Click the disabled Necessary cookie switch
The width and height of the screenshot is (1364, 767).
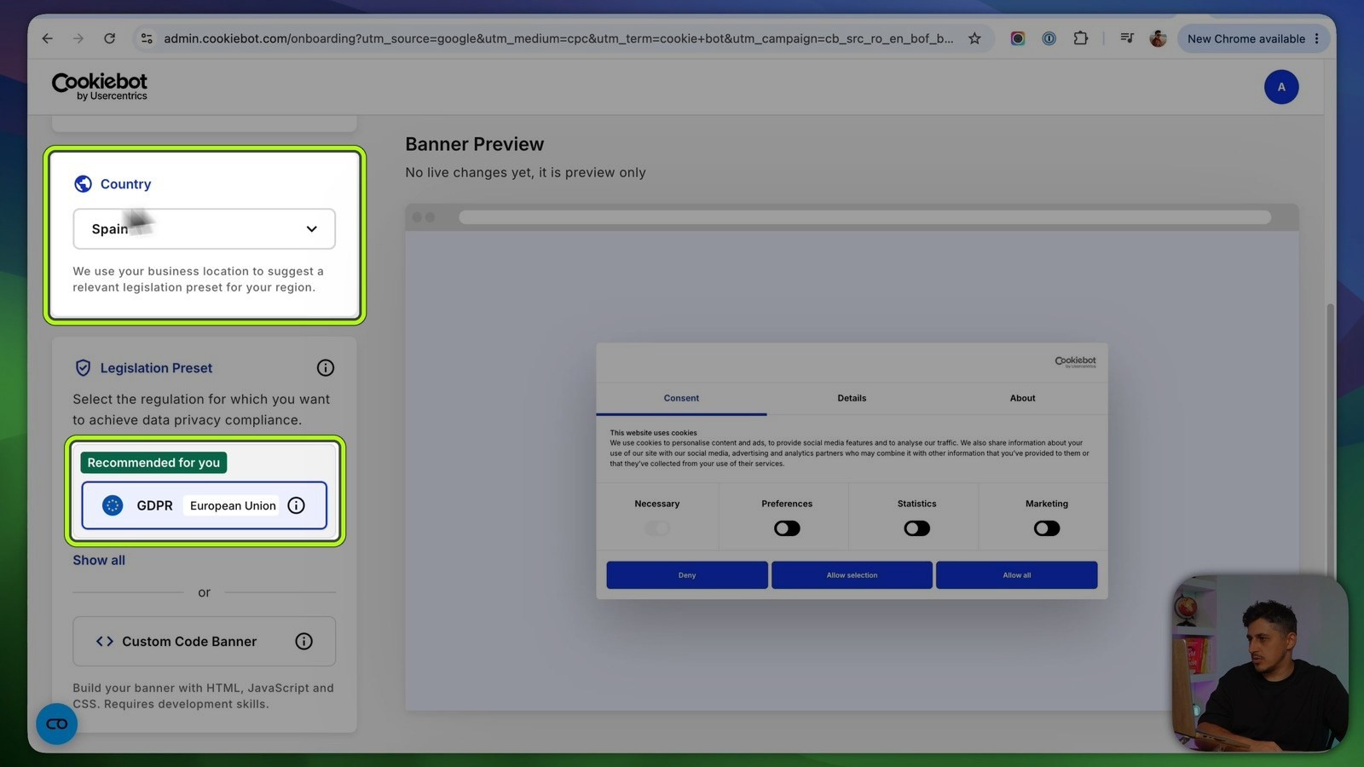tap(657, 528)
